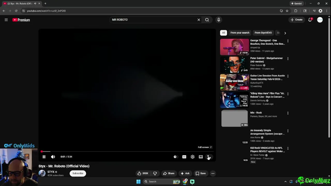
Task: Save video to a playlist
Action: point(201,173)
